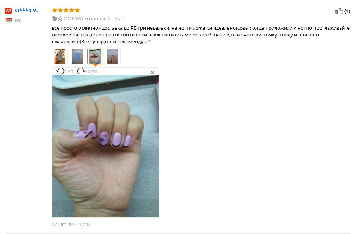This screenshot has width=361, height=234.
Task: Click the rotate Right arrow icon
Action: click(81, 71)
